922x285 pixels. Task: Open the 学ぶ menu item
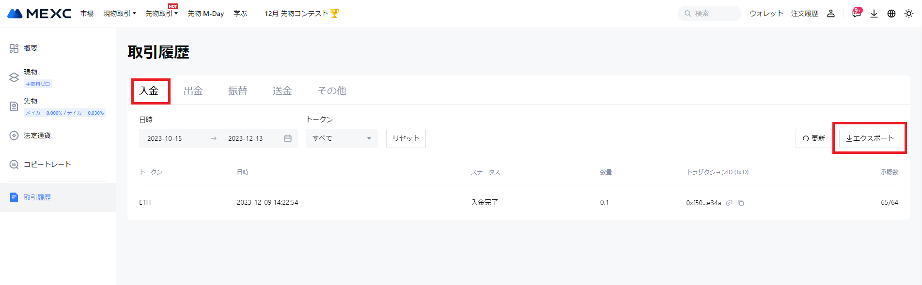(x=240, y=13)
